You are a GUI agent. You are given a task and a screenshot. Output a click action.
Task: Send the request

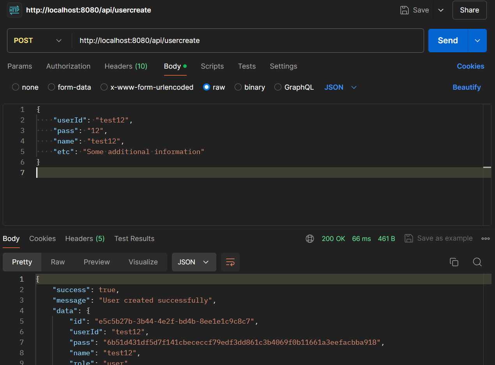[x=448, y=41]
